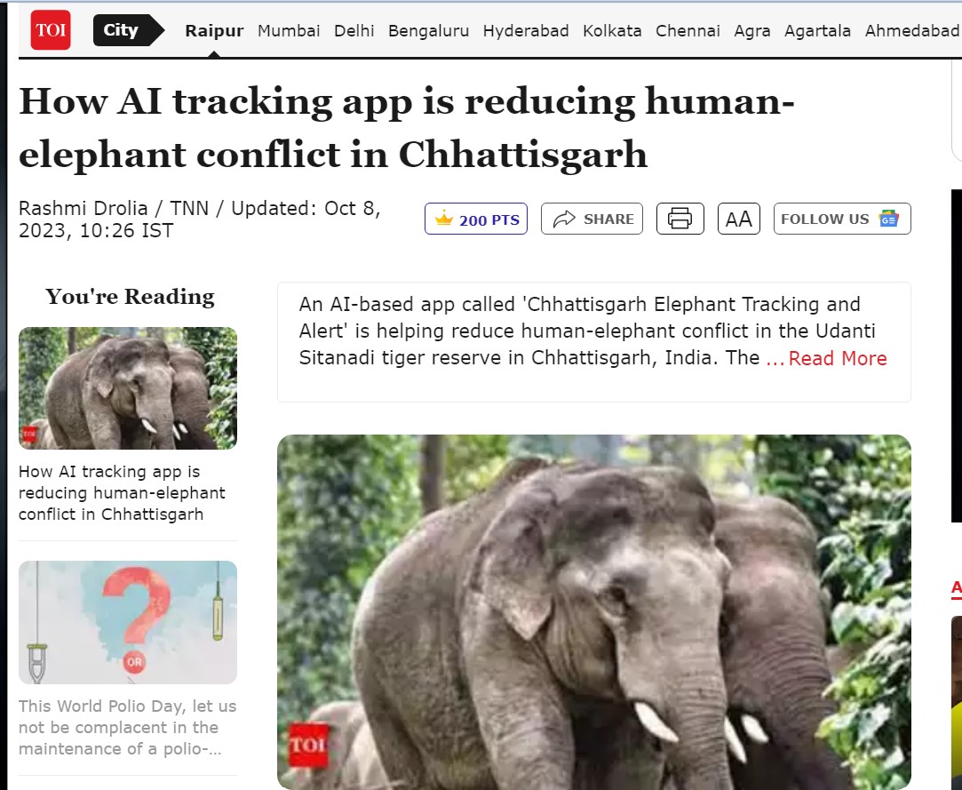This screenshot has height=790, width=962.
Task: Click the article headline about AI tracking app
Action: [407, 127]
